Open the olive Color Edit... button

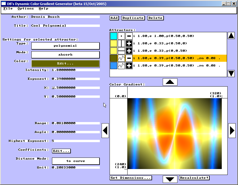point(66,64)
